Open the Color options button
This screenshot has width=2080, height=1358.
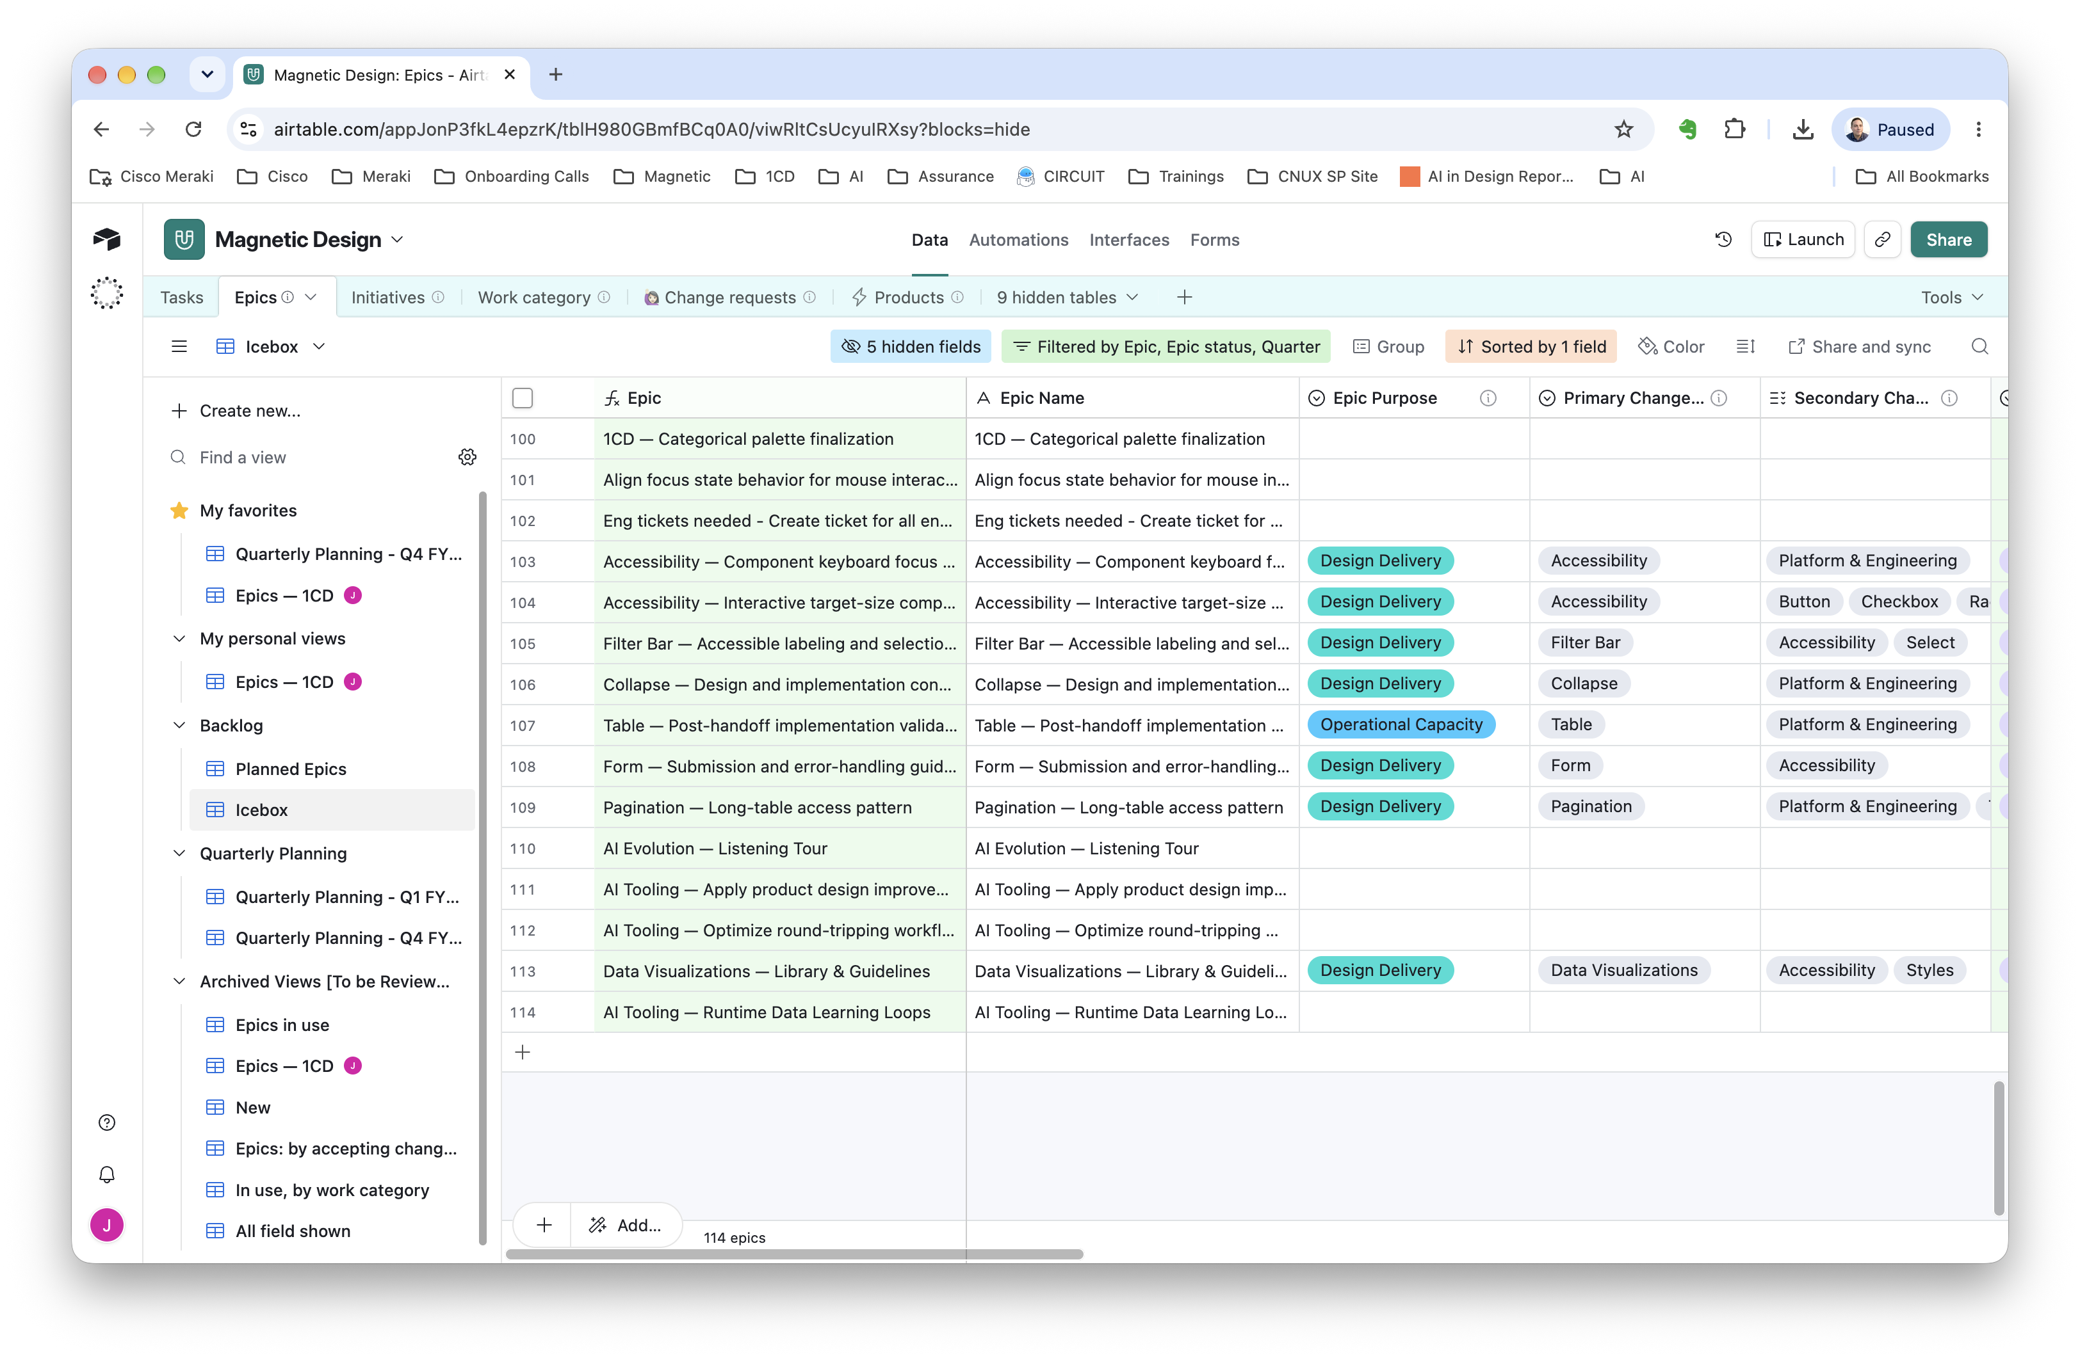(1671, 347)
